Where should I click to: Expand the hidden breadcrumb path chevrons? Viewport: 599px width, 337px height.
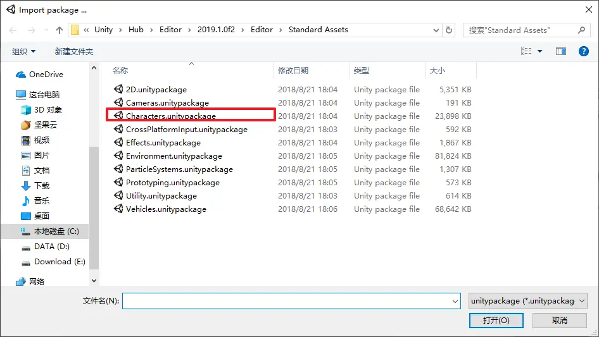pos(86,30)
